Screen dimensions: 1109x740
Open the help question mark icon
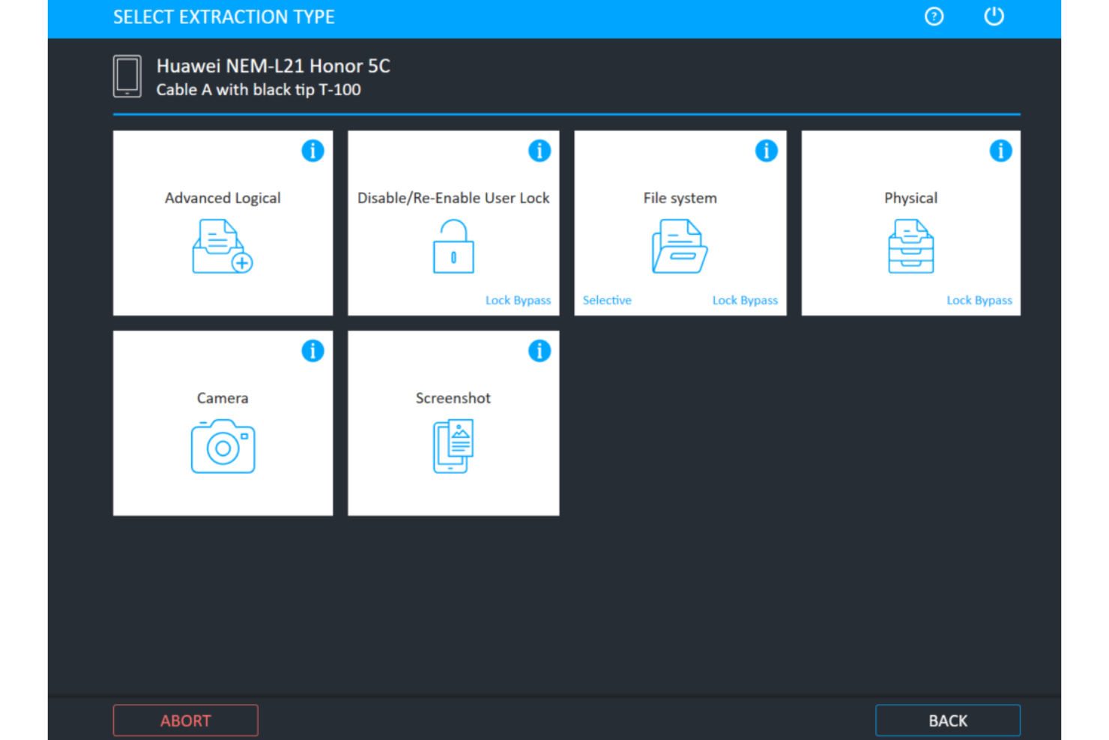tap(934, 16)
